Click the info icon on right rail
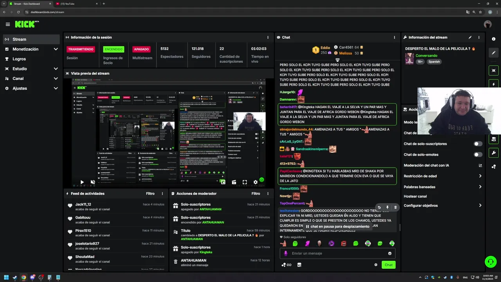The height and width of the screenshot is (282, 501). pyautogui.click(x=494, y=39)
